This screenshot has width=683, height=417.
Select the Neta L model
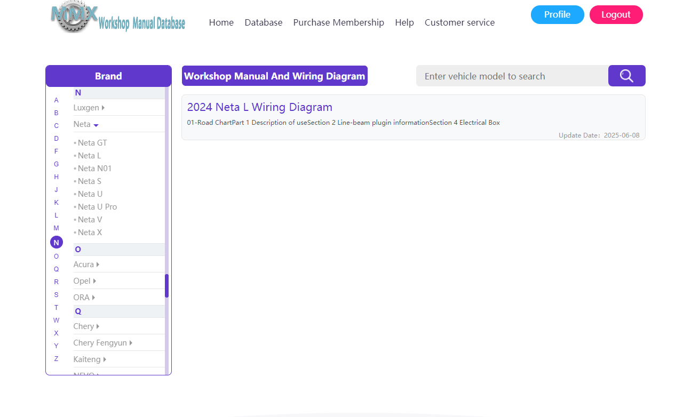[x=89, y=156]
